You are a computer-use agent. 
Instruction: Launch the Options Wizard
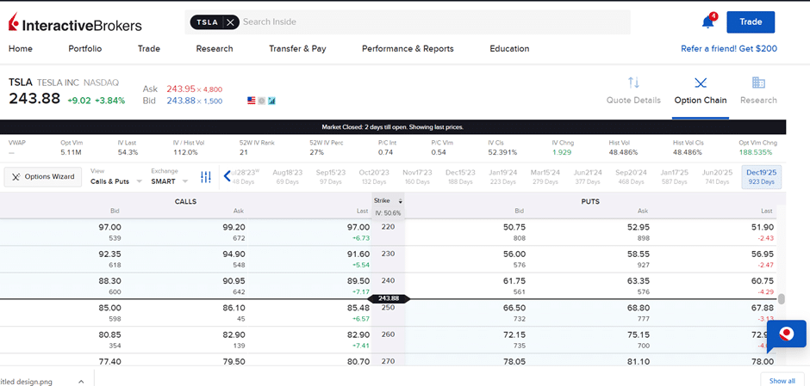click(x=43, y=177)
